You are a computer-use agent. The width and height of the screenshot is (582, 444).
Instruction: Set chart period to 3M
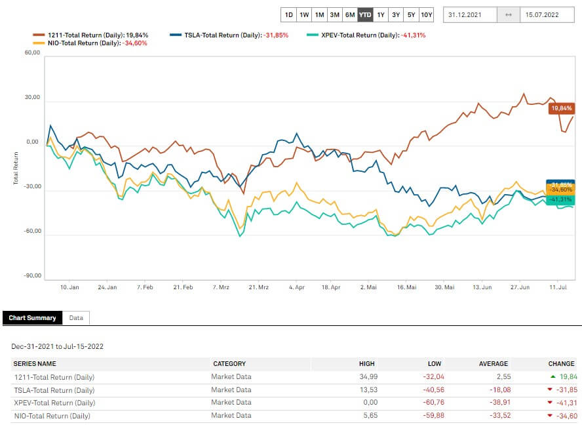coord(334,14)
